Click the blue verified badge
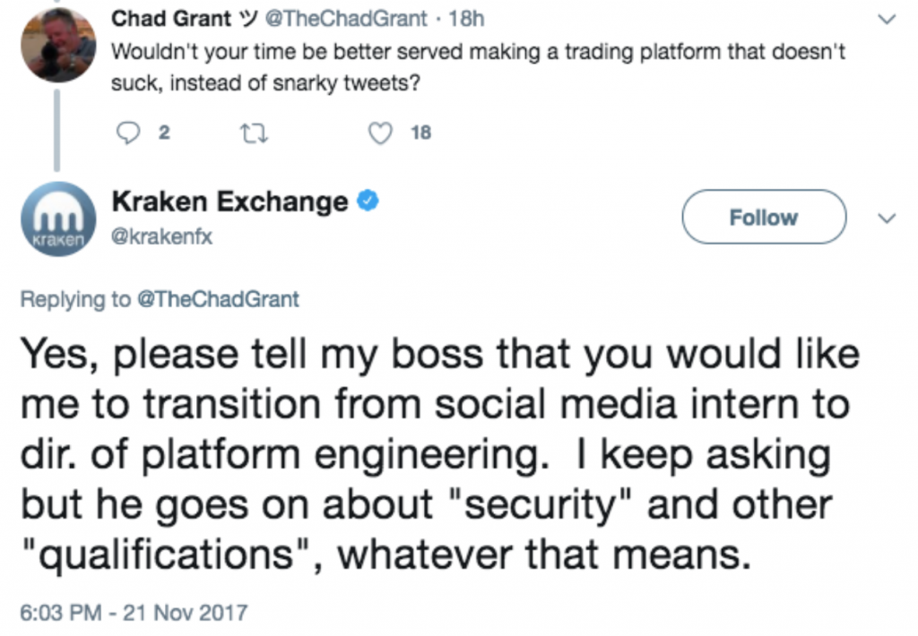 (x=368, y=202)
